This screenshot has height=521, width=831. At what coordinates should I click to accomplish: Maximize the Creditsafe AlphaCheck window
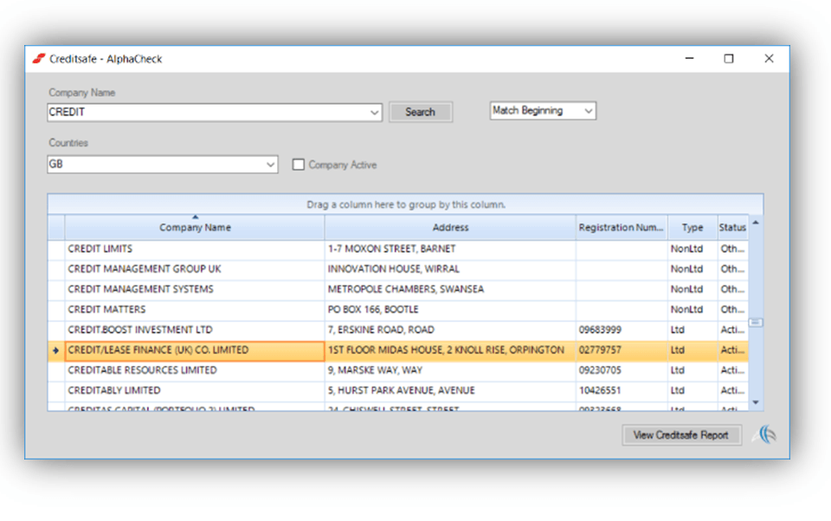pyautogui.click(x=729, y=58)
